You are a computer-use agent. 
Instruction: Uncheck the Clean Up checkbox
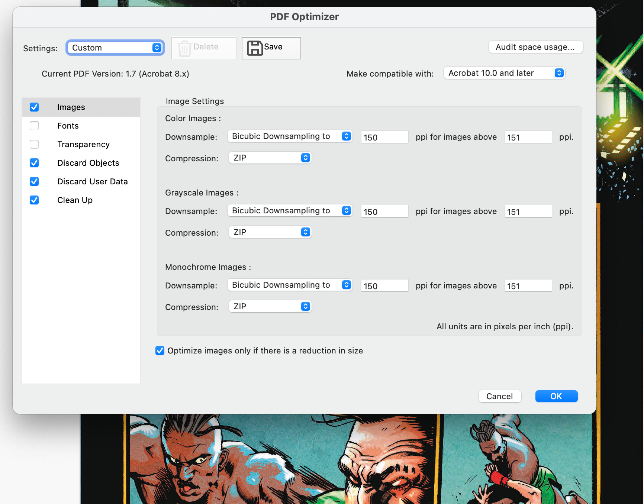click(34, 200)
